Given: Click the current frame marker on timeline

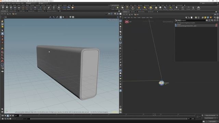Looking at the screenshot, I should coord(154,115).
